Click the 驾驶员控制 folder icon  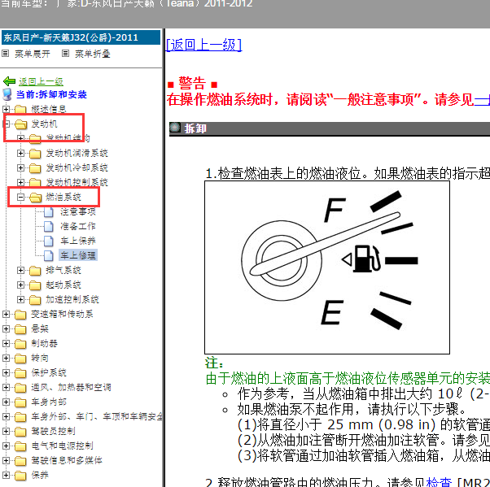click(x=20, y=432)
